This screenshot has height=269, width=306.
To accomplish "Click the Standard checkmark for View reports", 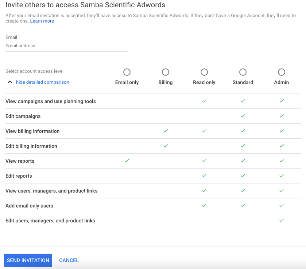I will pyautogui.click(x=243, y=161).
